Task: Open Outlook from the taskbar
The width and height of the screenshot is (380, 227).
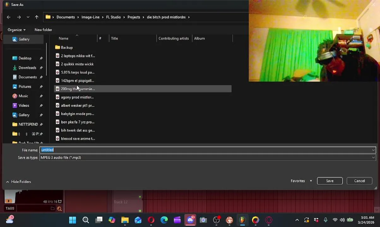Action: [x=138, y=220]
